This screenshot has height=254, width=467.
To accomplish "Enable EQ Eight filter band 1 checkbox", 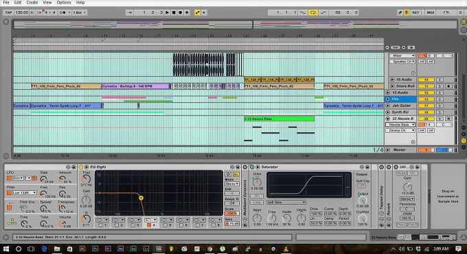I will point(101,225).
